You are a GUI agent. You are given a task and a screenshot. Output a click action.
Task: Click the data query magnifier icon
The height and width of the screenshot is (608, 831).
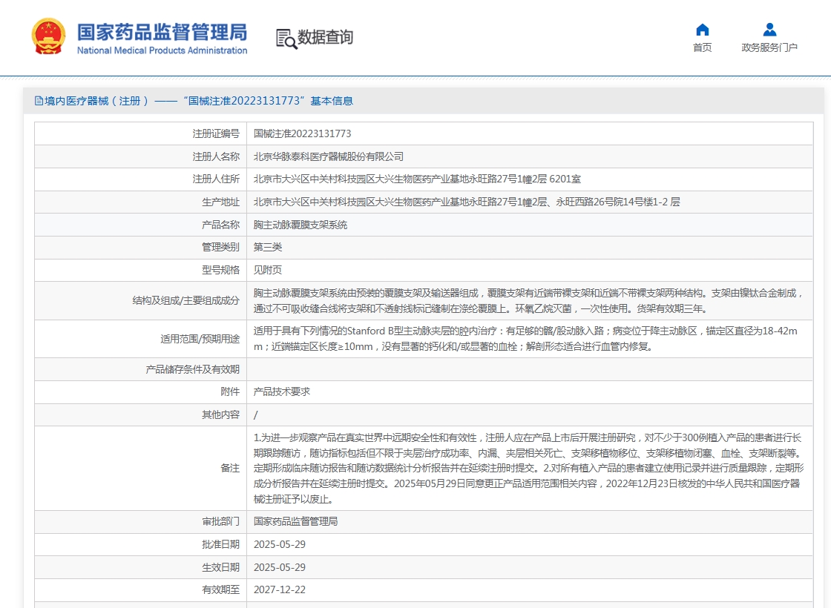tap(286, 39)
